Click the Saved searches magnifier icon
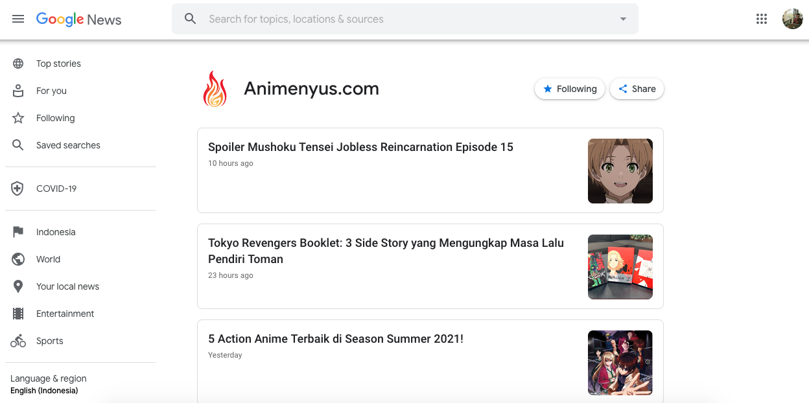Screen dimensions: 809x403 coord(18,145)
